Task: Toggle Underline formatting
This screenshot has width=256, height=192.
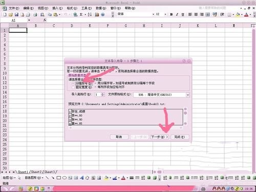Action: coord(183,14)
